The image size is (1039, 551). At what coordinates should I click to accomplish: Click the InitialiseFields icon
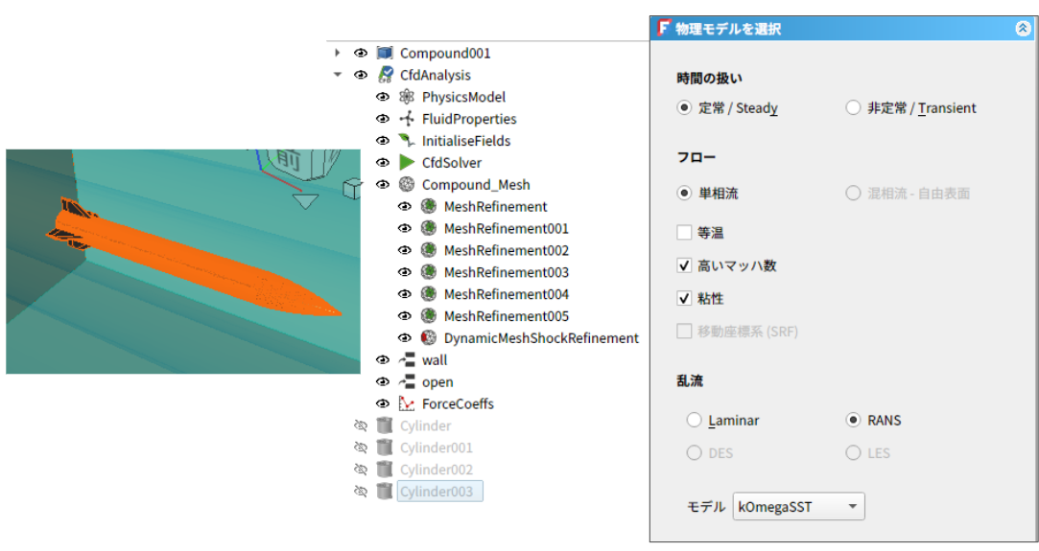click(406, 141)
